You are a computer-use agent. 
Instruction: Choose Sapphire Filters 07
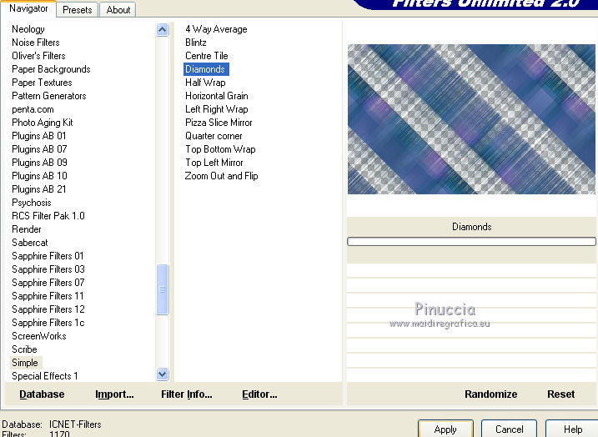click(x=48, y=283)
